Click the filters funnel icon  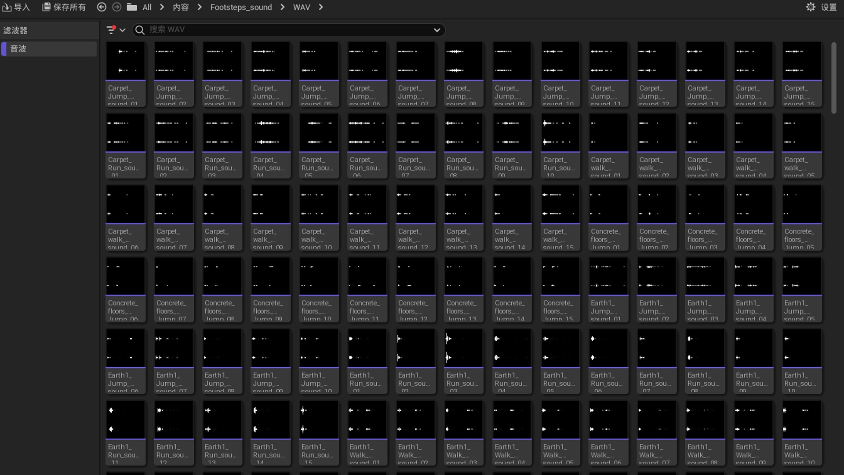112,29
